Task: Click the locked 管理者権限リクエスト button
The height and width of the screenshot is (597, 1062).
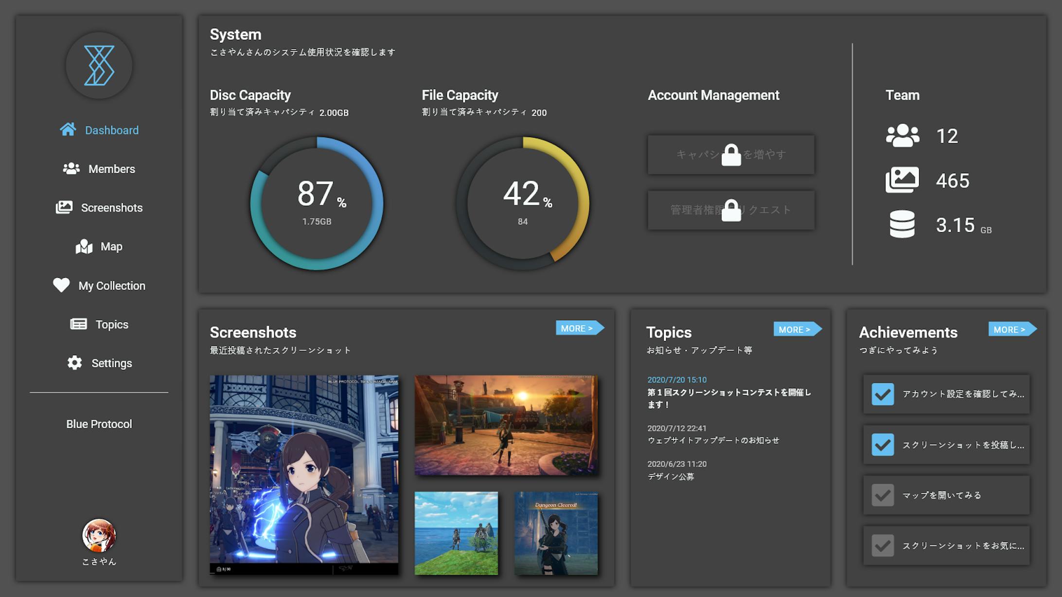Action: point(730,210)
